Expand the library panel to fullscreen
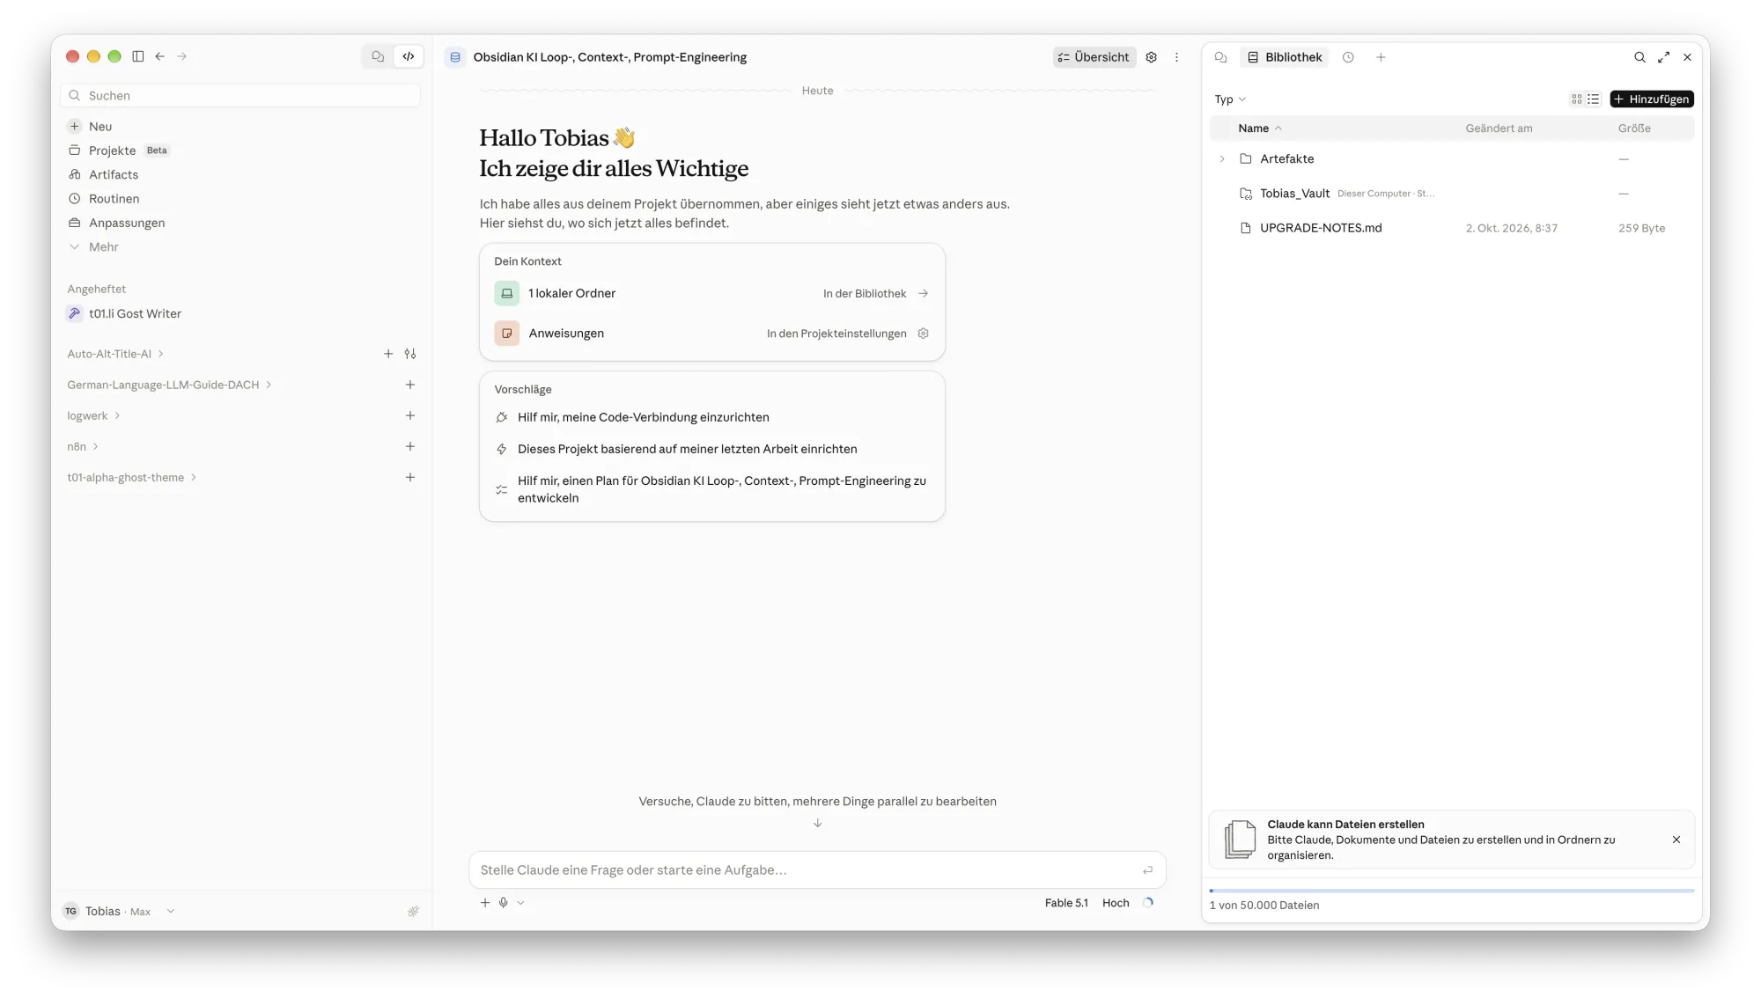This screenshot has width=1761, height=998. point(1663,57)
